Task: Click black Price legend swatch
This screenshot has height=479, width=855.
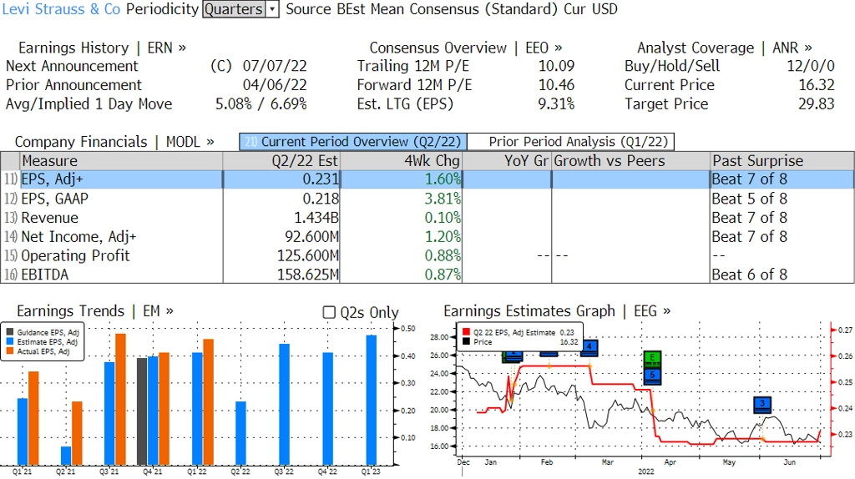Action: point(466,341)
